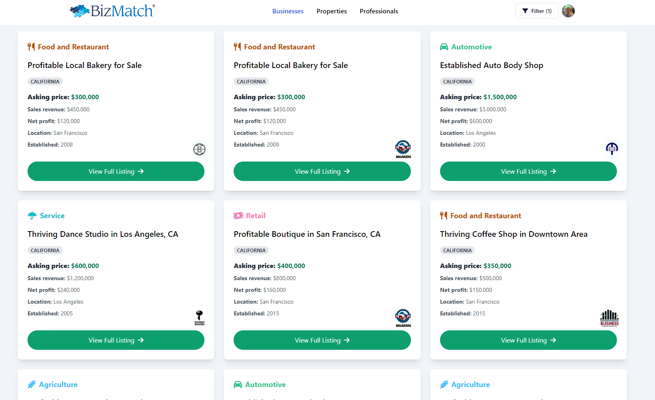Click broker logo on Auto Body Shop card

point(612,149)
